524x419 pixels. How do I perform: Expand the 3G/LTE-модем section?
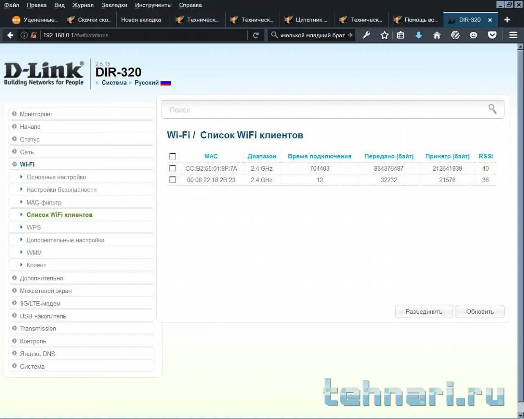click(81, 303)
